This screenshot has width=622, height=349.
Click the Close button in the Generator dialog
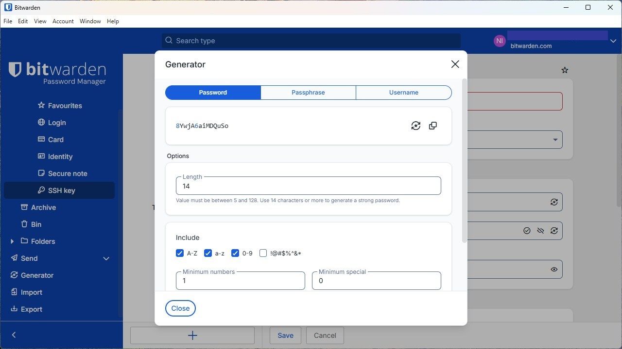pyautogui.click(x=180, y=308)
